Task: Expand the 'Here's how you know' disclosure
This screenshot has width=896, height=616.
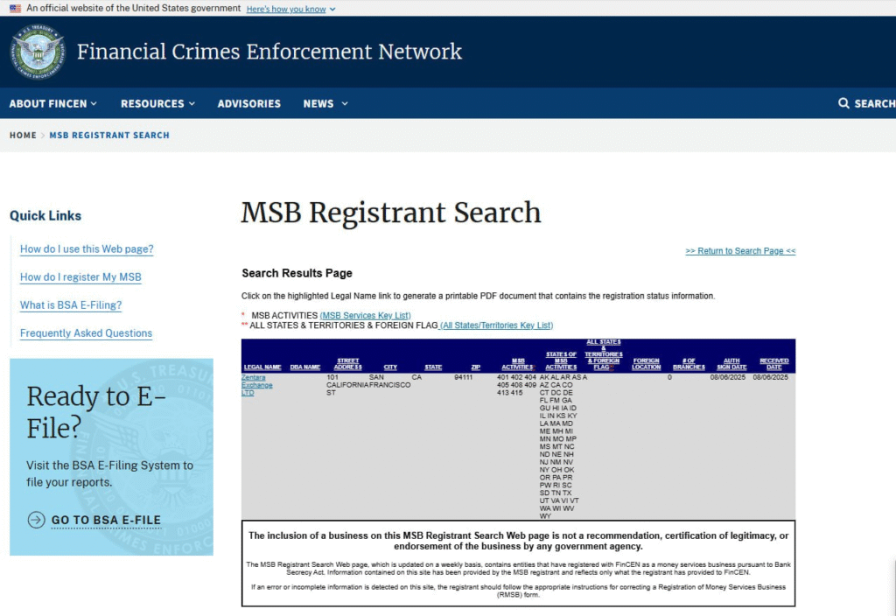Action: tap(286, 9)
